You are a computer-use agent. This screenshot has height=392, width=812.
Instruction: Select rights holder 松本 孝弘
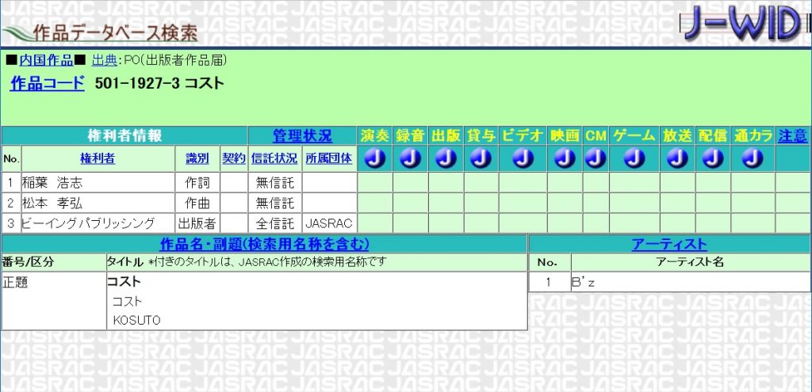click(x=52, y=203)
